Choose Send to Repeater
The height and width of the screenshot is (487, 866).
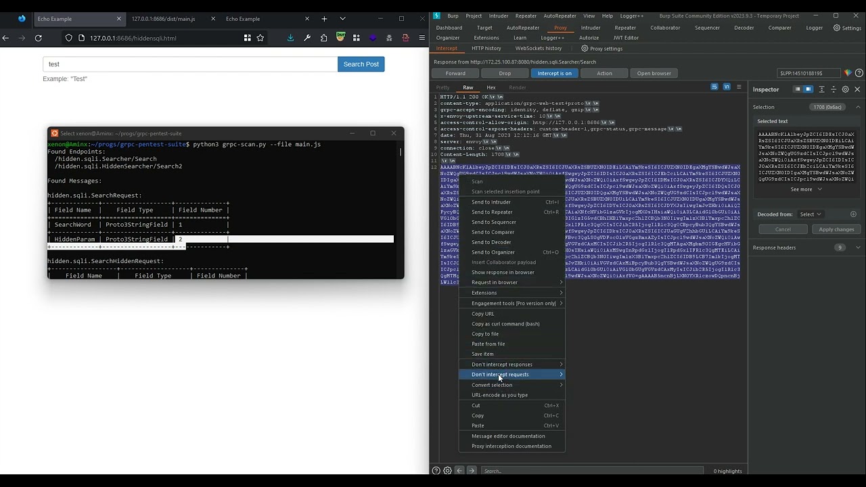coord(511,212)
